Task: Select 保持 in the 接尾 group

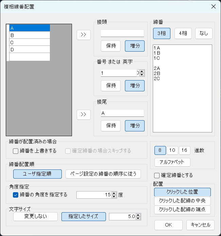Action: (111, 126)
